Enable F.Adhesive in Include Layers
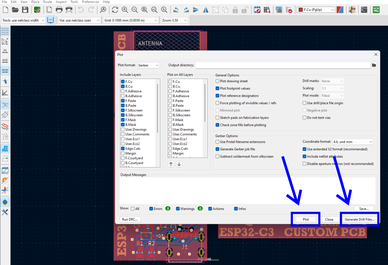 [x=123, y=91]
